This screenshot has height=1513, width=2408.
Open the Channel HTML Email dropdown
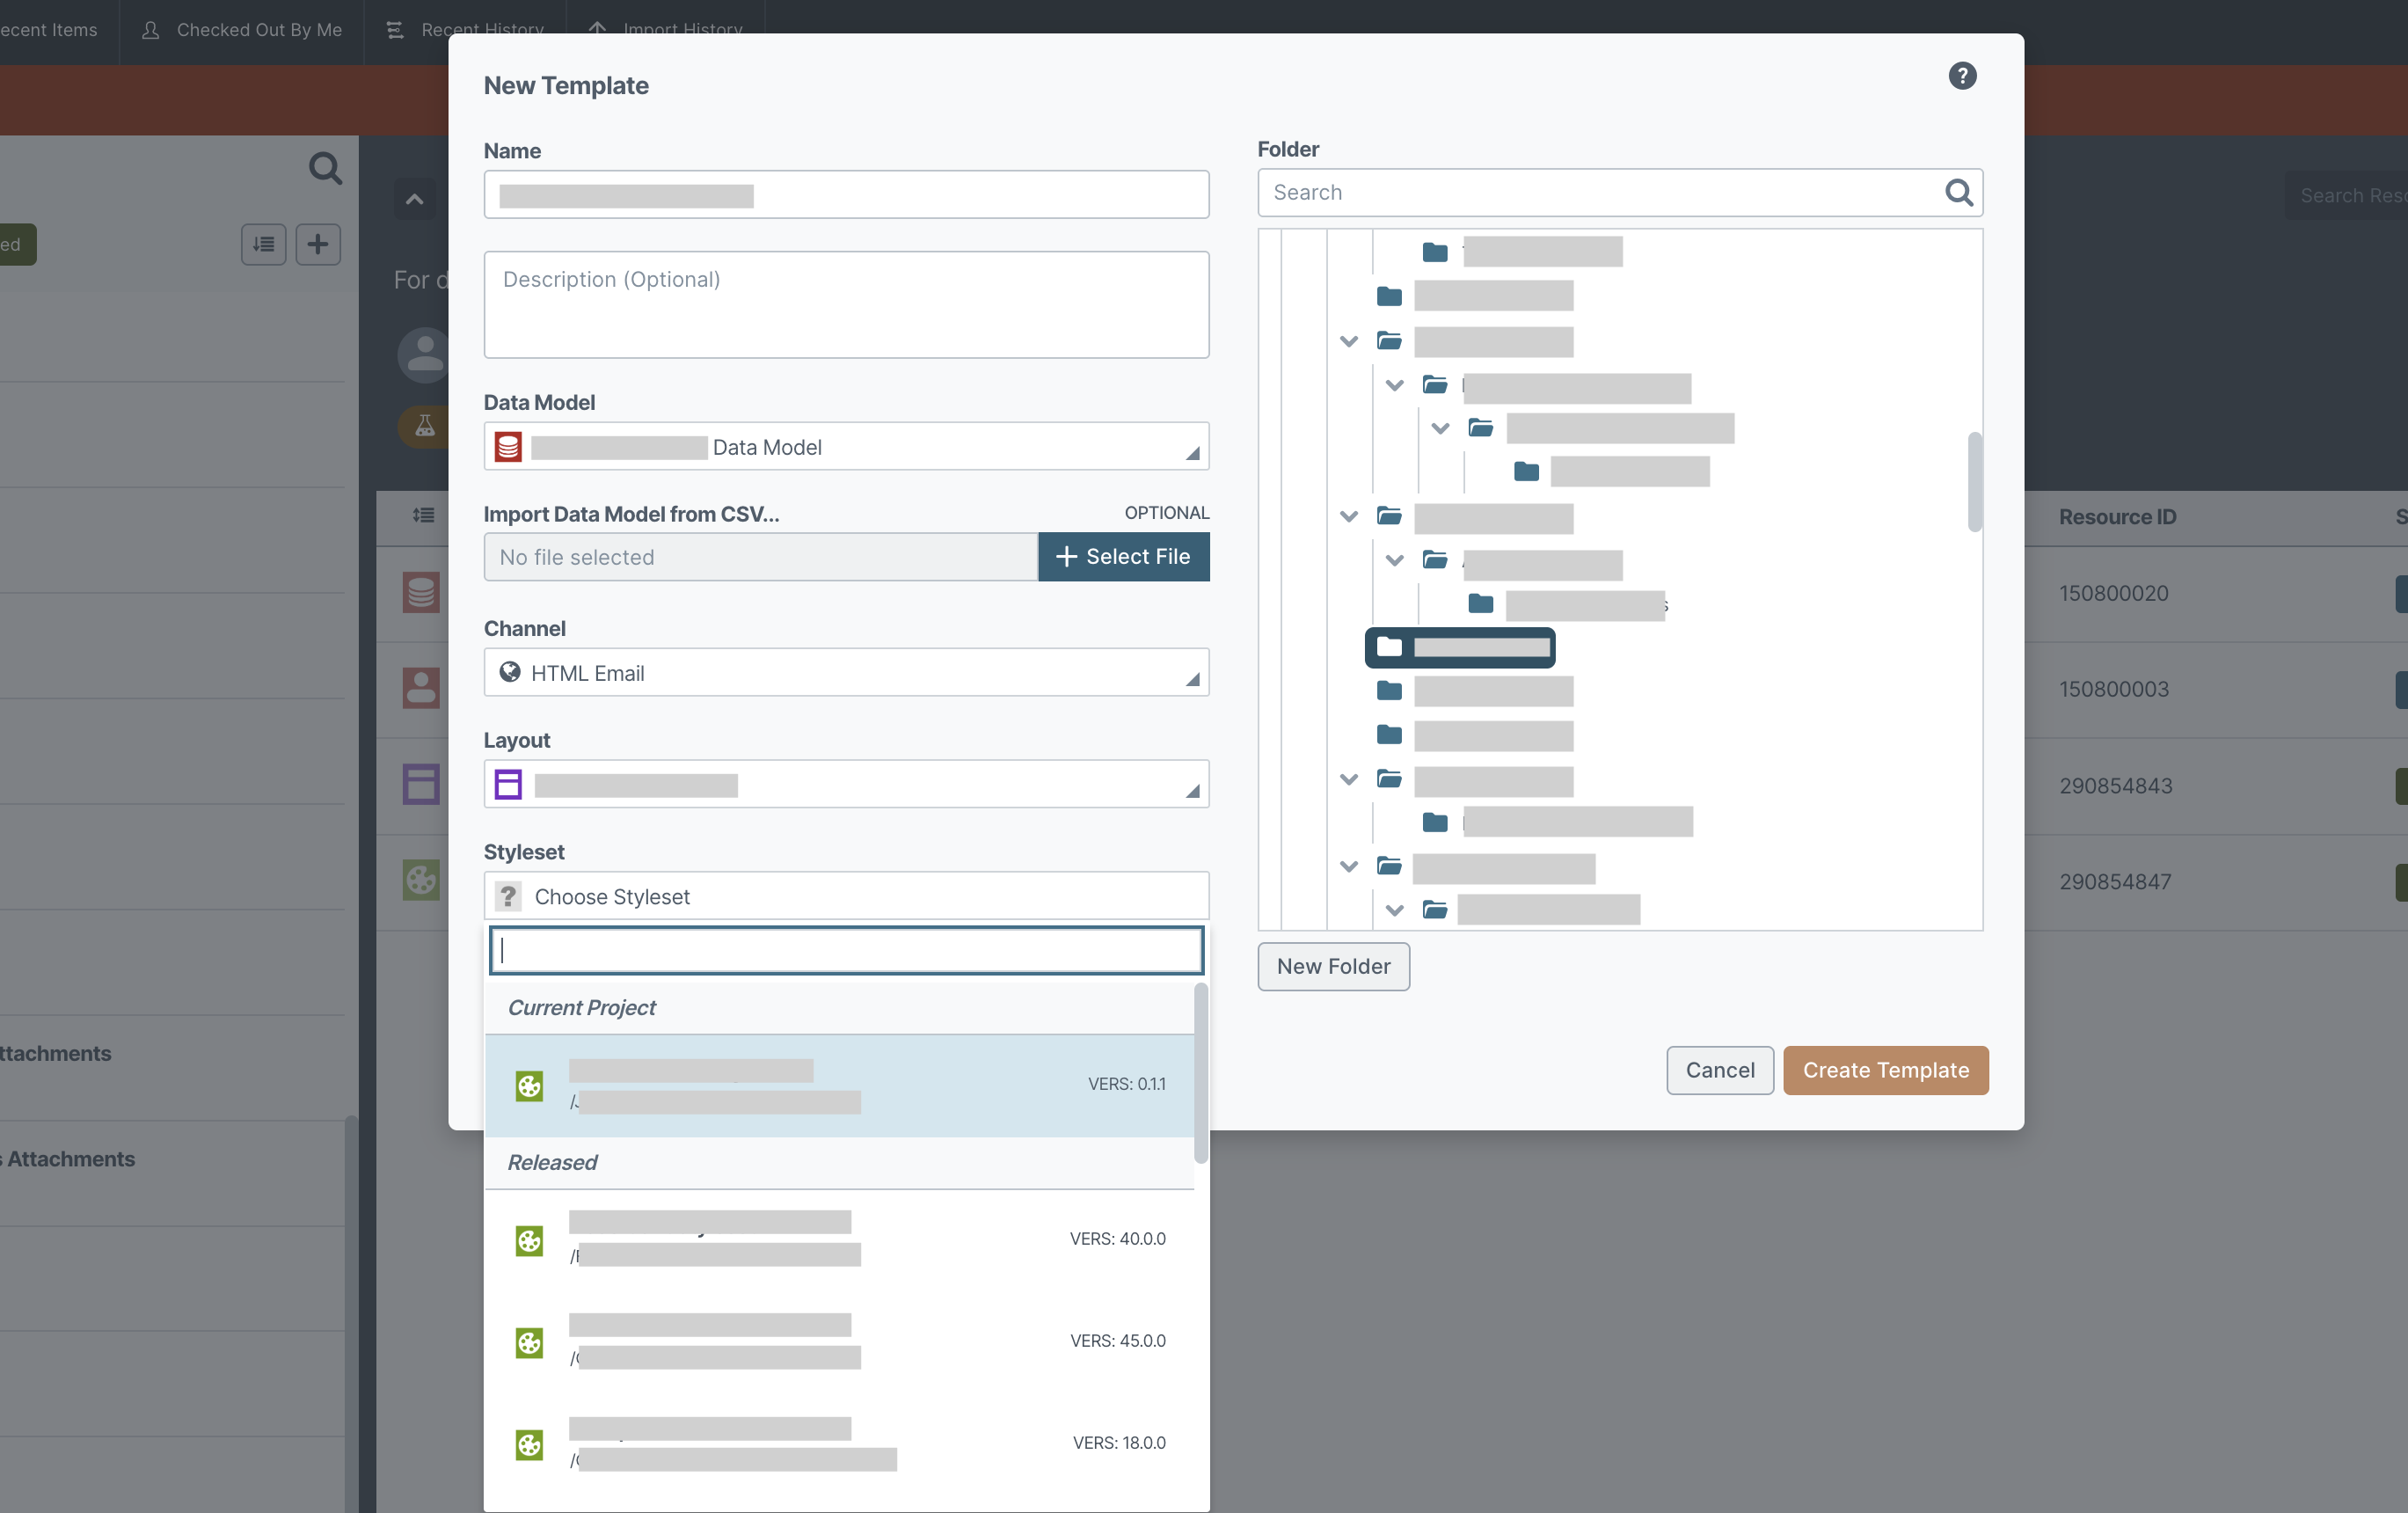(846, 673)
